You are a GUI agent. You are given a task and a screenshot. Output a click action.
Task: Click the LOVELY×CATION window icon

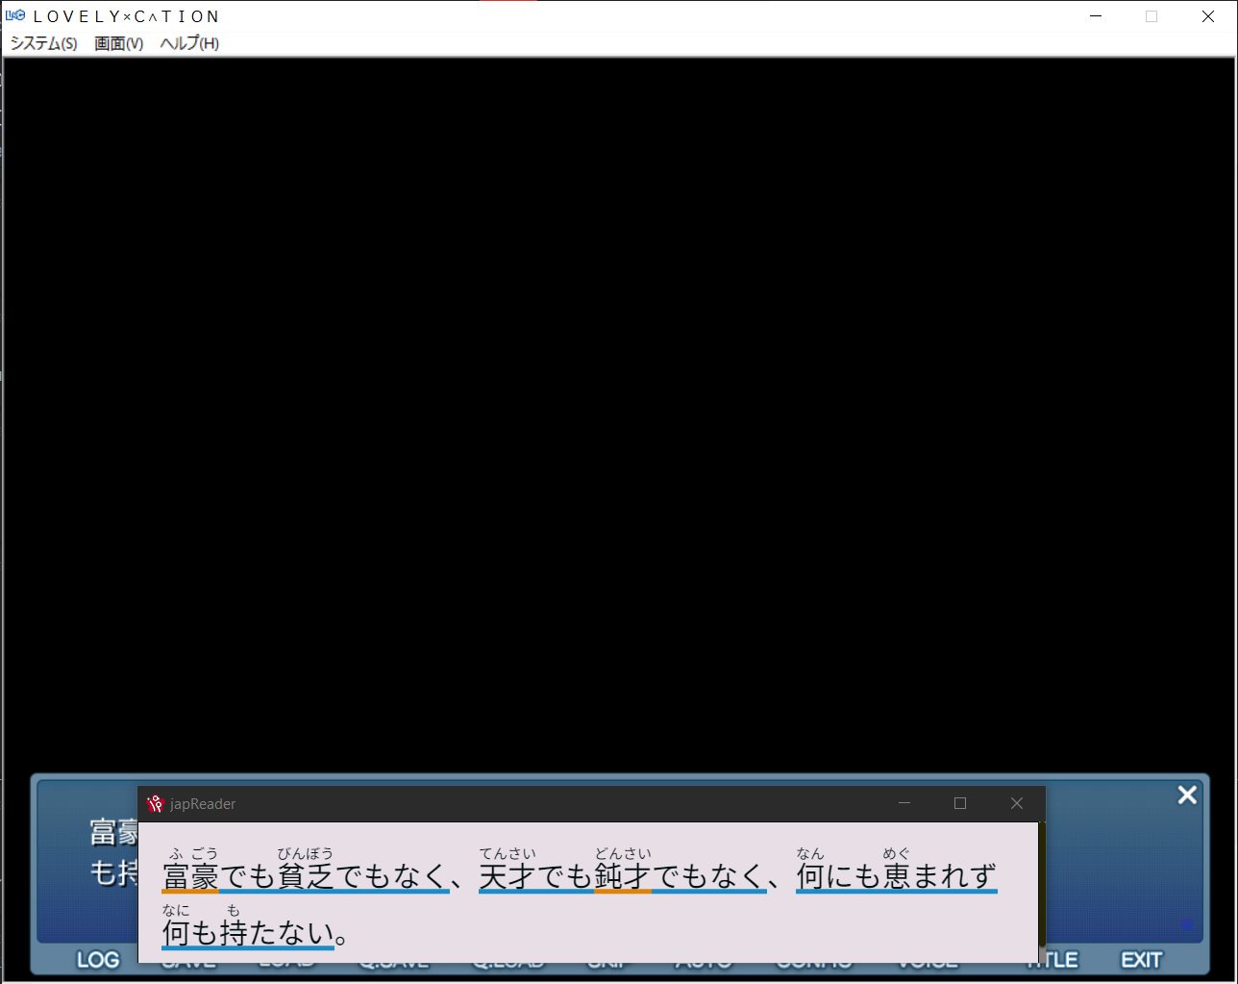tap(15, 15)
